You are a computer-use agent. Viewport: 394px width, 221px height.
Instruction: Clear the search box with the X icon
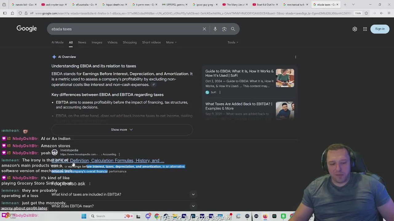click(x=204, y=29)
